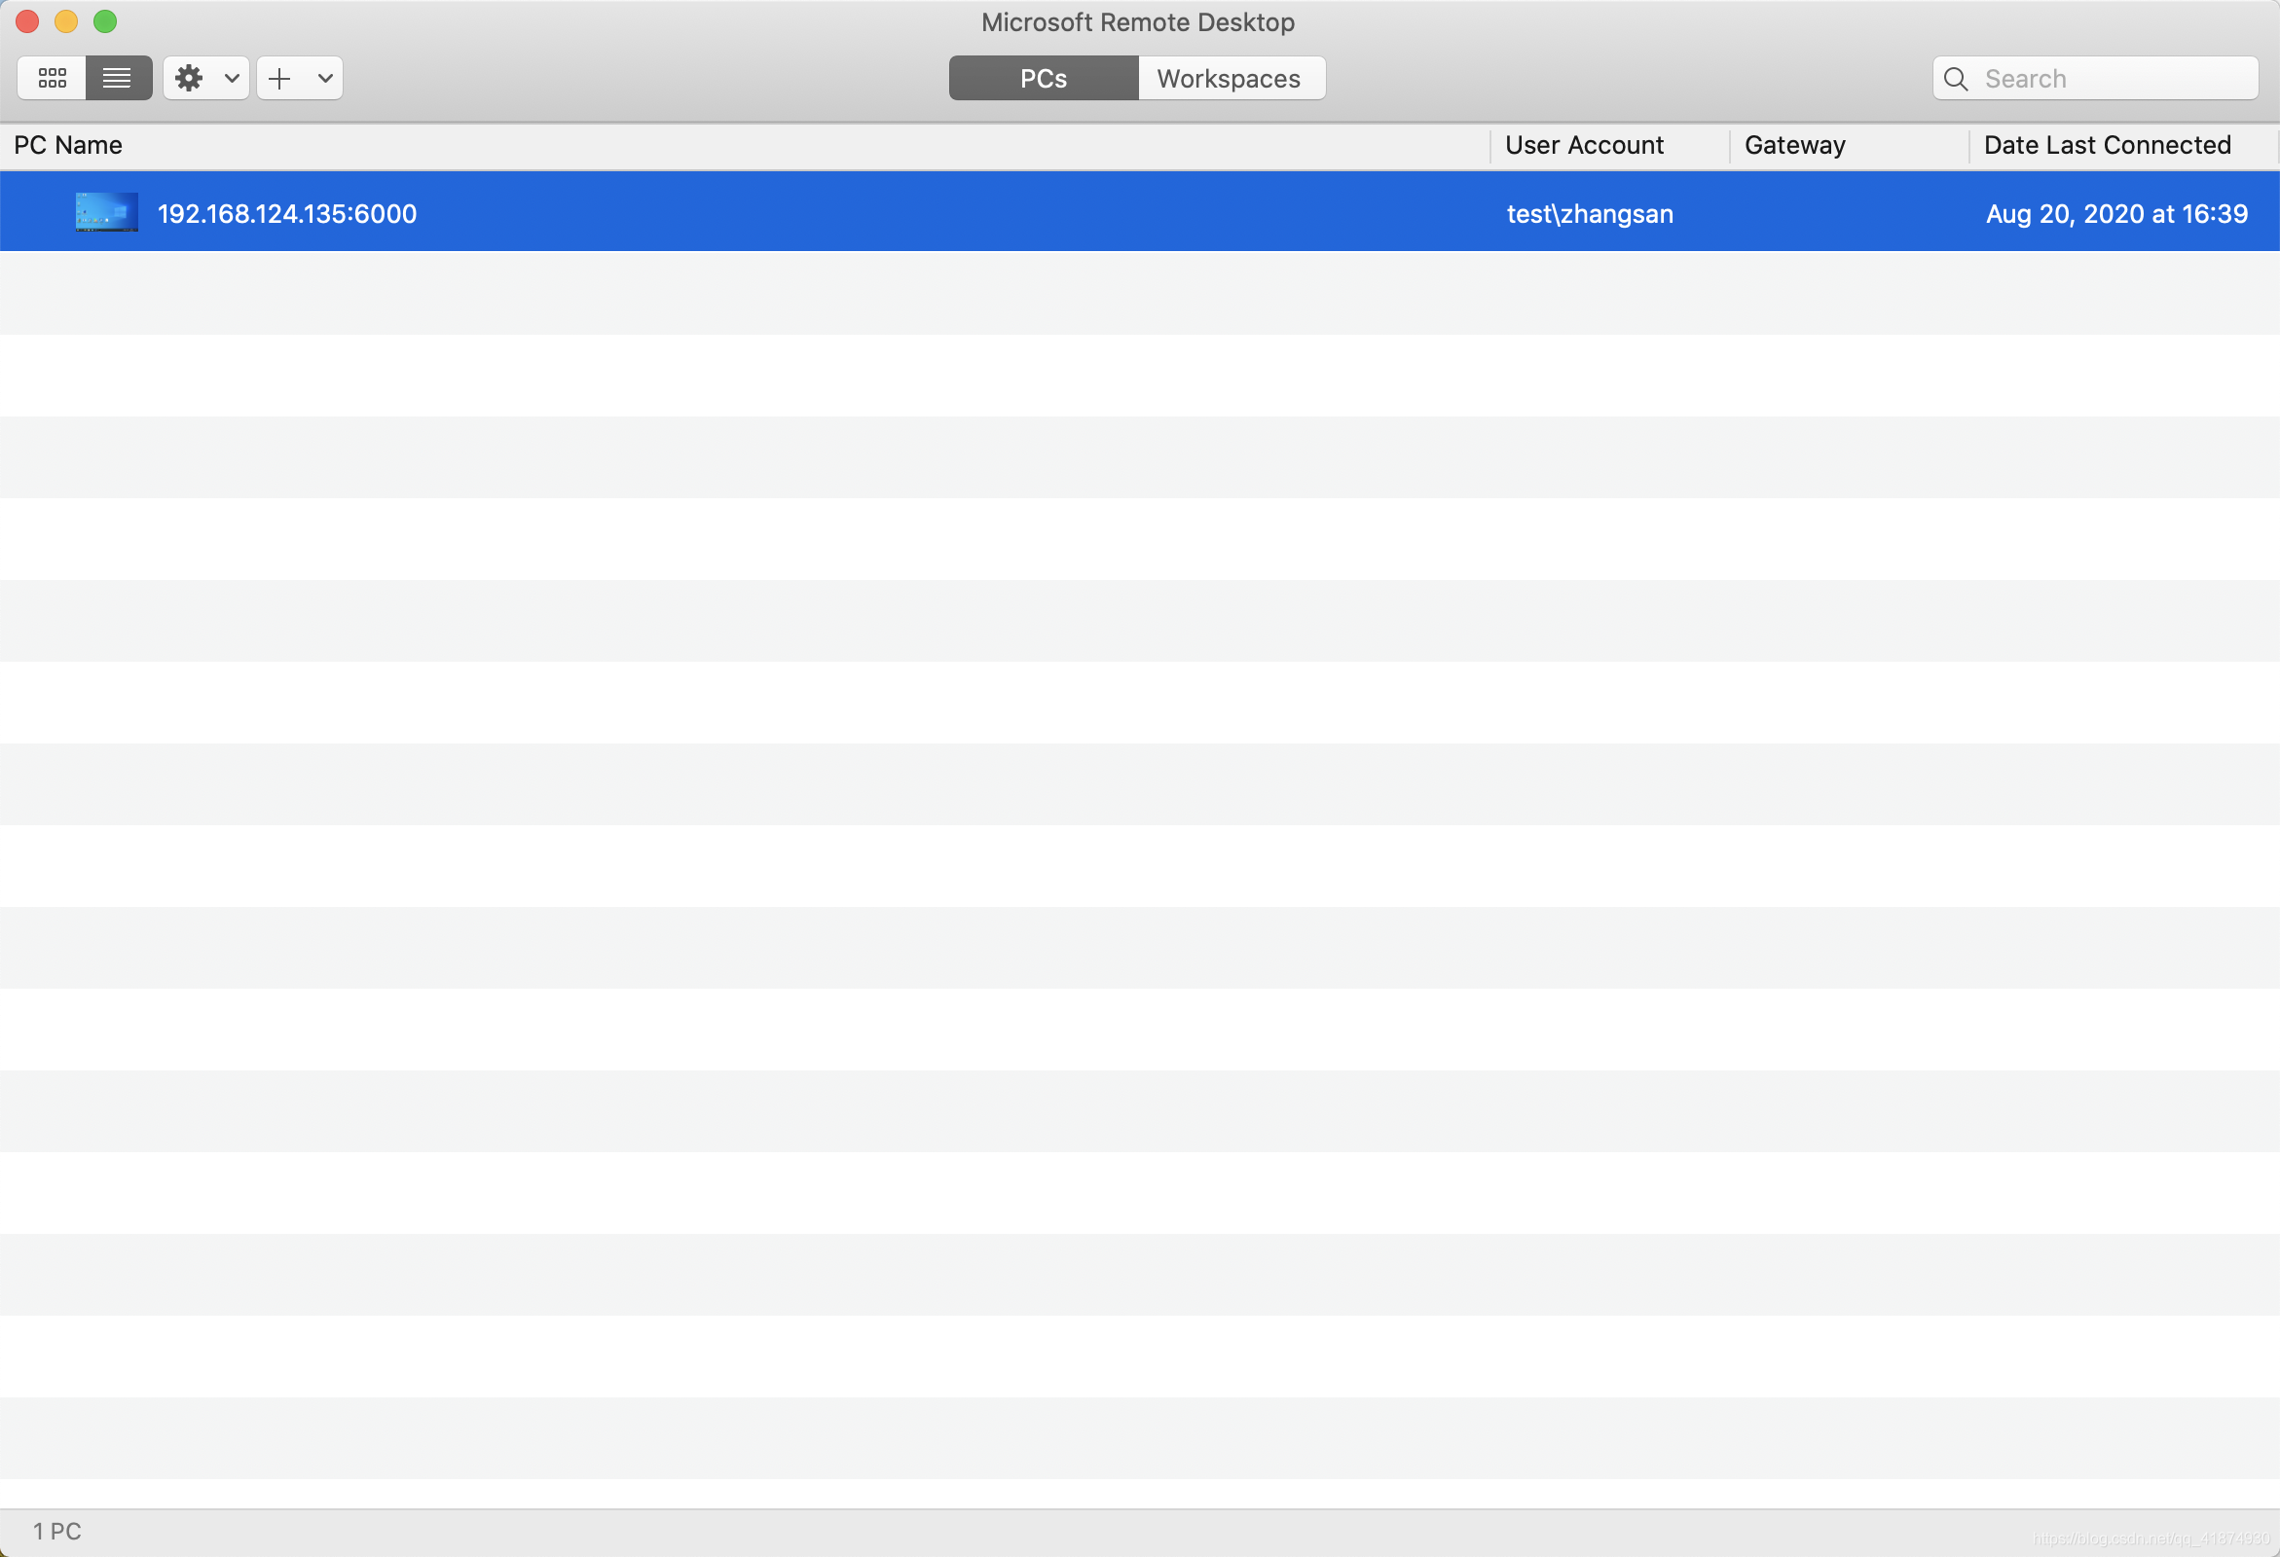Click the Aug 20, 2020 date cell
The image size is (2280, 1557).
[2116, 214]
